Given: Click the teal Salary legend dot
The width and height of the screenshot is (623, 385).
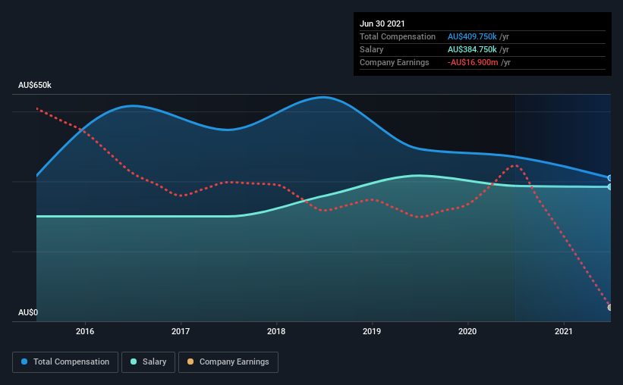Looking at the screenshot, I should (134, 362).
